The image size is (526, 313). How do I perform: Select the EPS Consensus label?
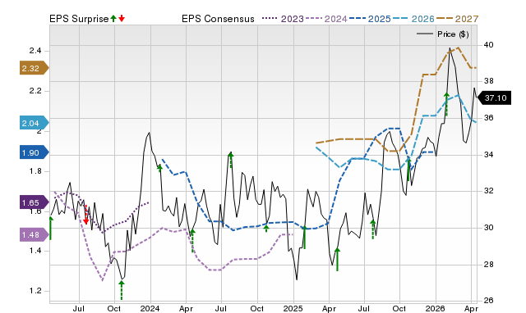tap(218, 19)
